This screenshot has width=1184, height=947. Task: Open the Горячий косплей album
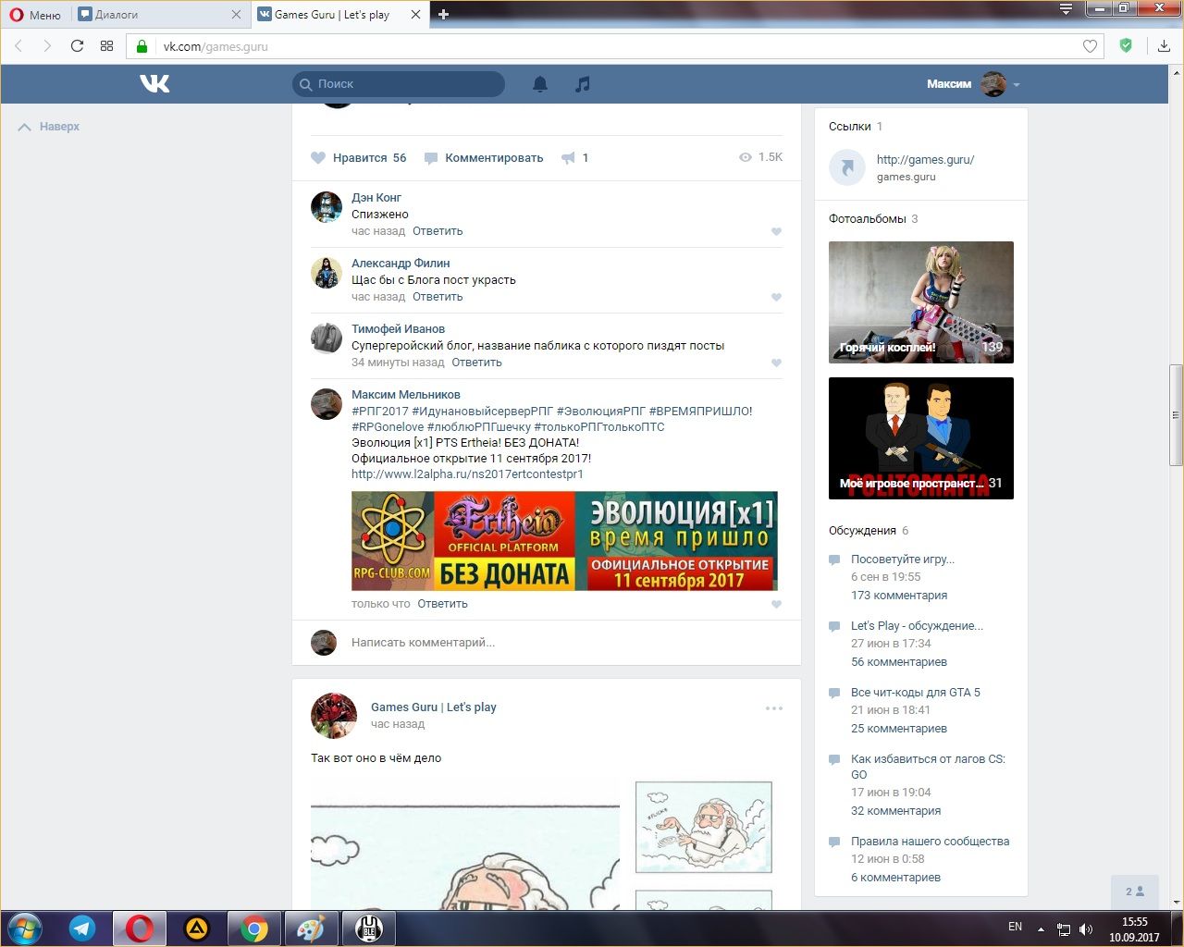pos(921,302)
